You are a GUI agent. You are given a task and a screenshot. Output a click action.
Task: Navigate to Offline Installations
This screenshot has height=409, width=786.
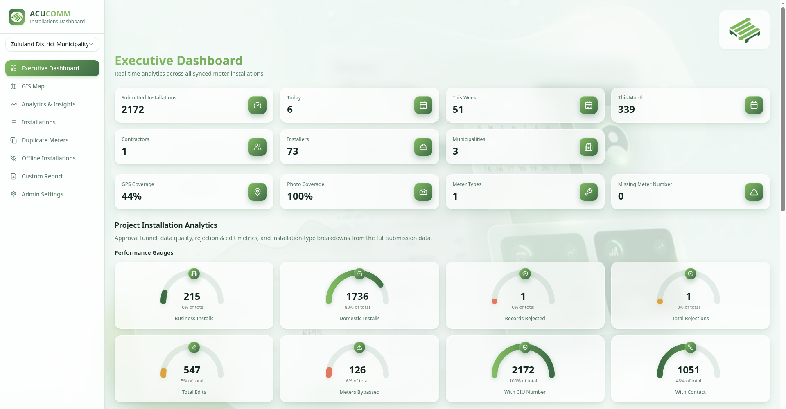coord(52,158)
